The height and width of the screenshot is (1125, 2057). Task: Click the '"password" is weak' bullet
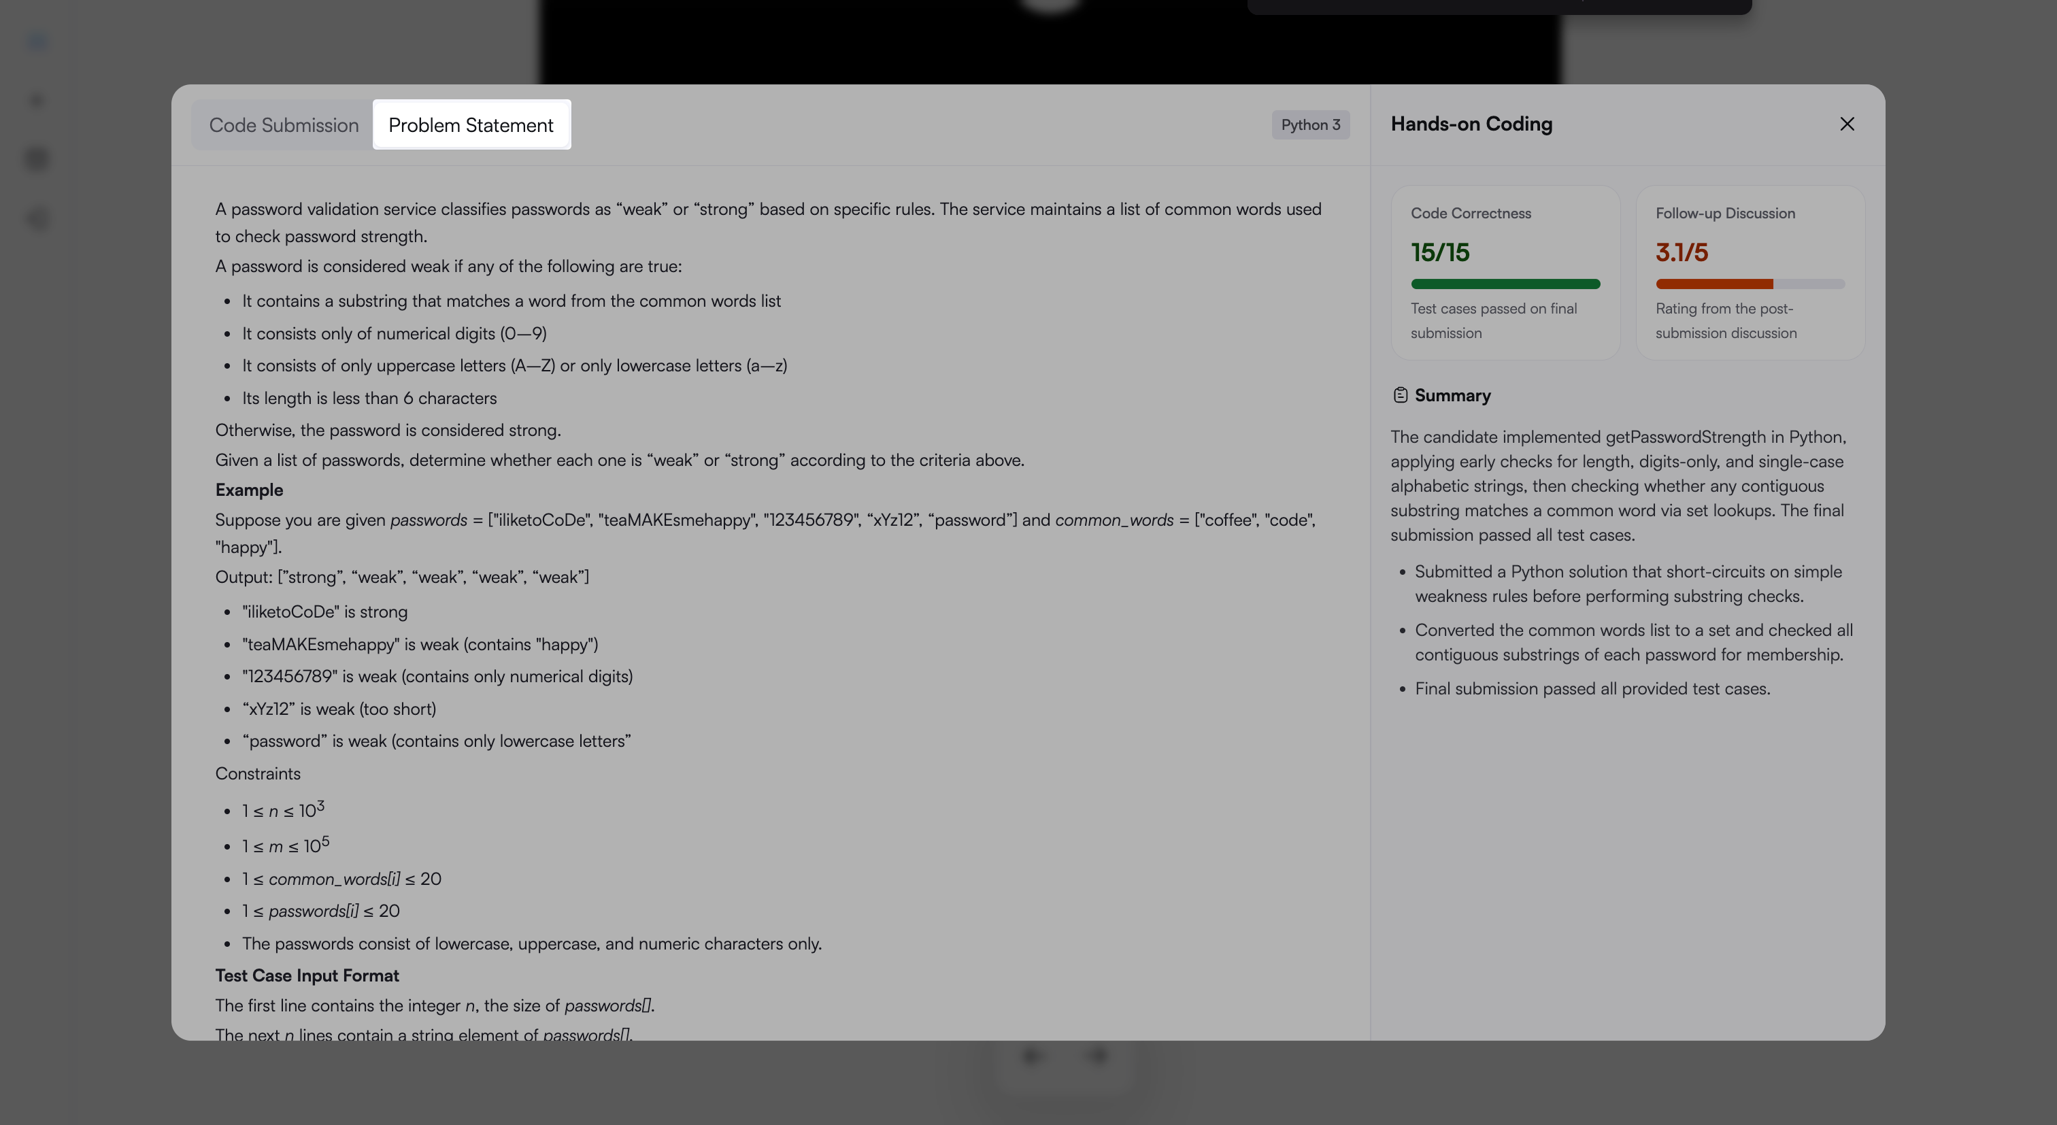pyautogui.click(x=436, y=741)
